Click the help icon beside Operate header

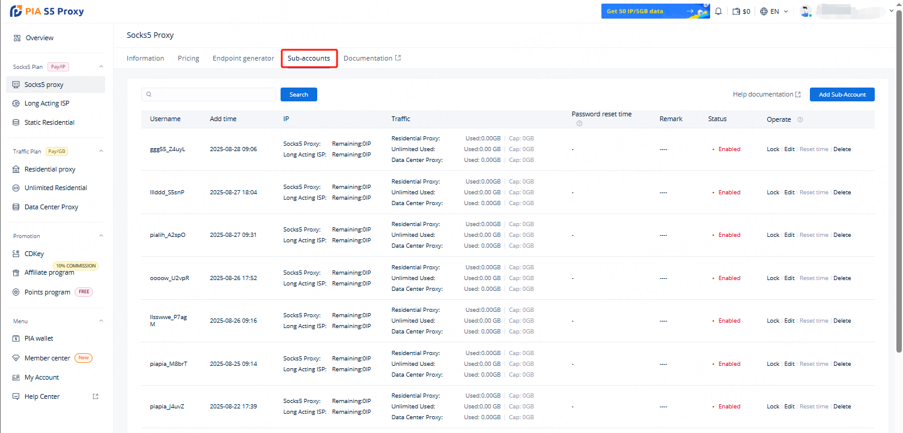coord(800,119)
